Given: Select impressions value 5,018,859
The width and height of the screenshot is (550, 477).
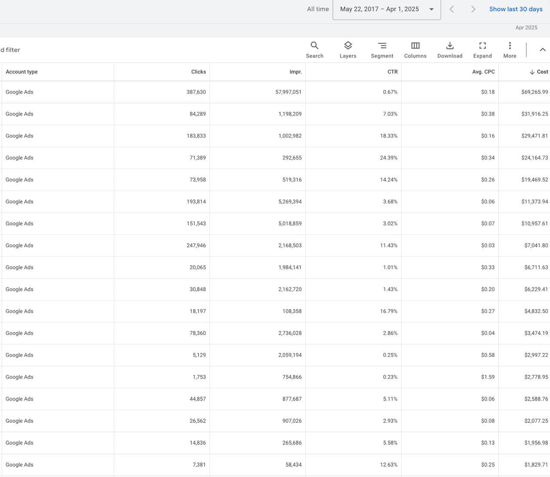Looking at the screenshot, I should pyautogui.click(x=290, y=223).
